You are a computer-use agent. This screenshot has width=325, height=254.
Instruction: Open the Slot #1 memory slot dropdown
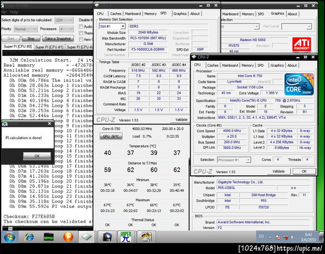112,27
